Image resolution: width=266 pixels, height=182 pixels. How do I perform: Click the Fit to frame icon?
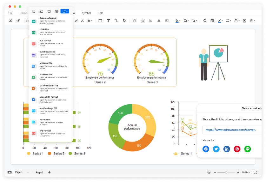[x=245, y=21]
